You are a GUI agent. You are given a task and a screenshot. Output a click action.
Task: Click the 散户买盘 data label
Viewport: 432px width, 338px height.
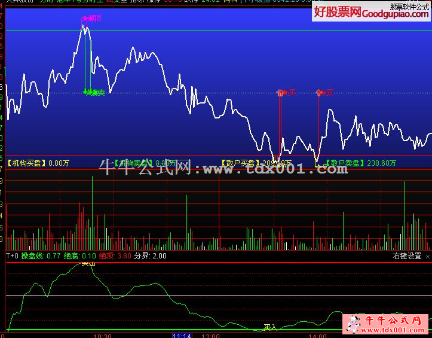[x=239, y=162]
